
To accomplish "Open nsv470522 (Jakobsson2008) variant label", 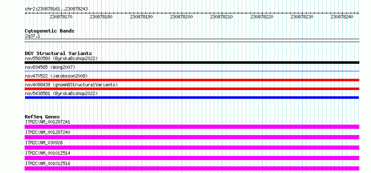I will coord(56,76).
